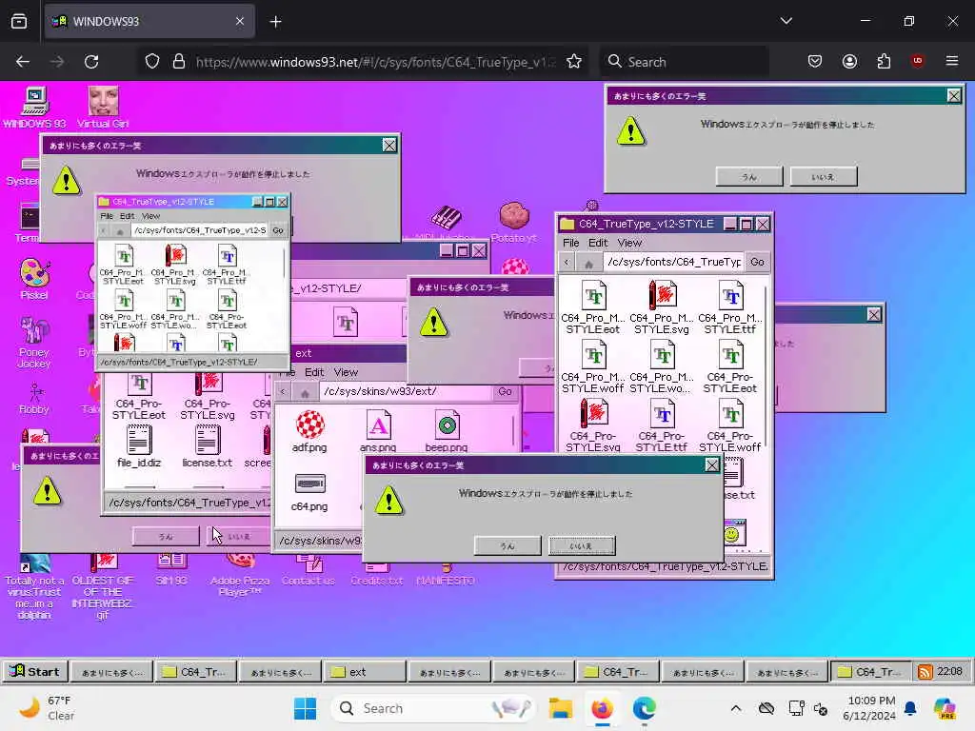Click the Firefox address bar

373,62
